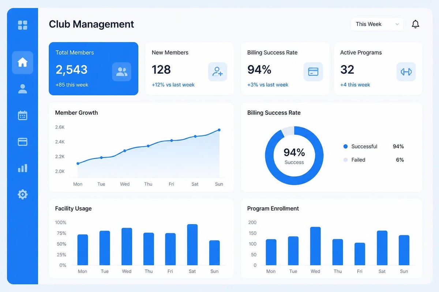
Task: Click the 94% value on Billing Success Rate card
Action: [x=259, y=69]
